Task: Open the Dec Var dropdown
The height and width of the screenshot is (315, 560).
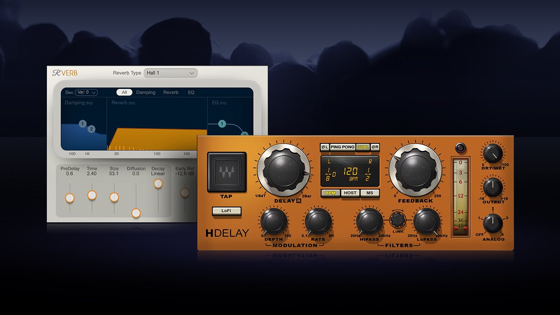Action: point(86,92)
